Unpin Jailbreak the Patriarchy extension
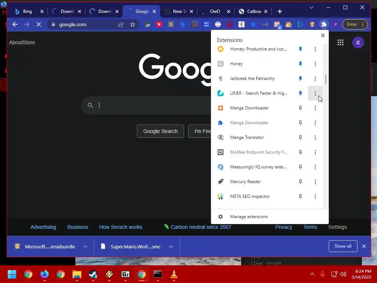 [300, 78]
